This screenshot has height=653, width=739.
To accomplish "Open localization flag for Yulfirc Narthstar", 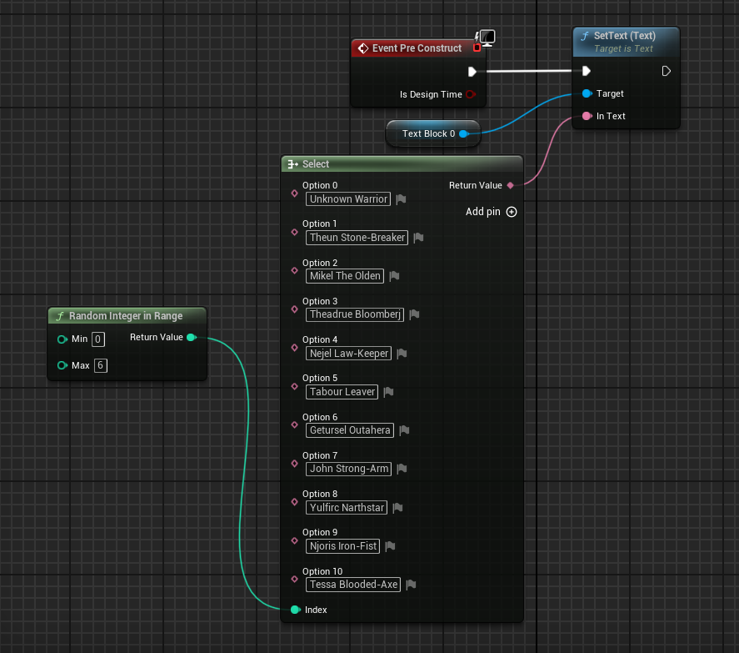I will pyautogui.click(x=397, y=508).
